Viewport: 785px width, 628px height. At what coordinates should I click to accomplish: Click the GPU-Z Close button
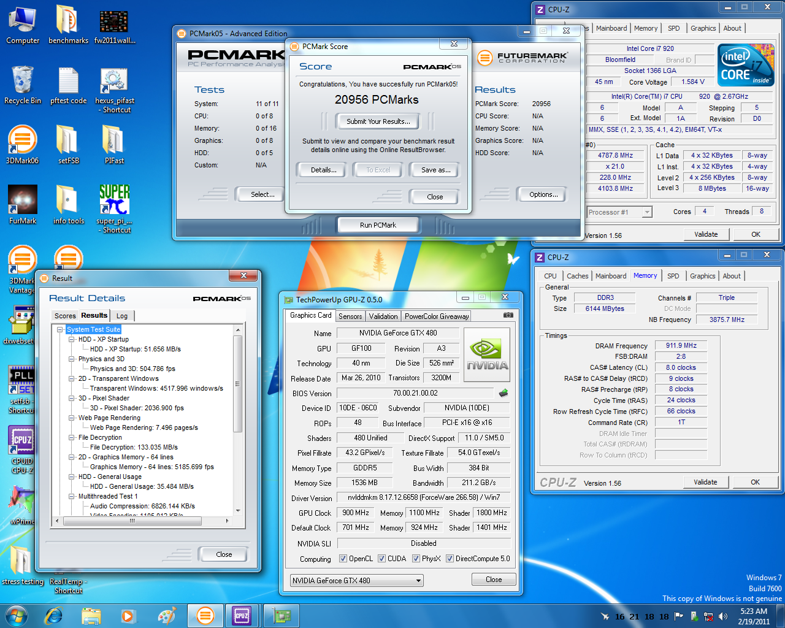click(x=494, y=580)
